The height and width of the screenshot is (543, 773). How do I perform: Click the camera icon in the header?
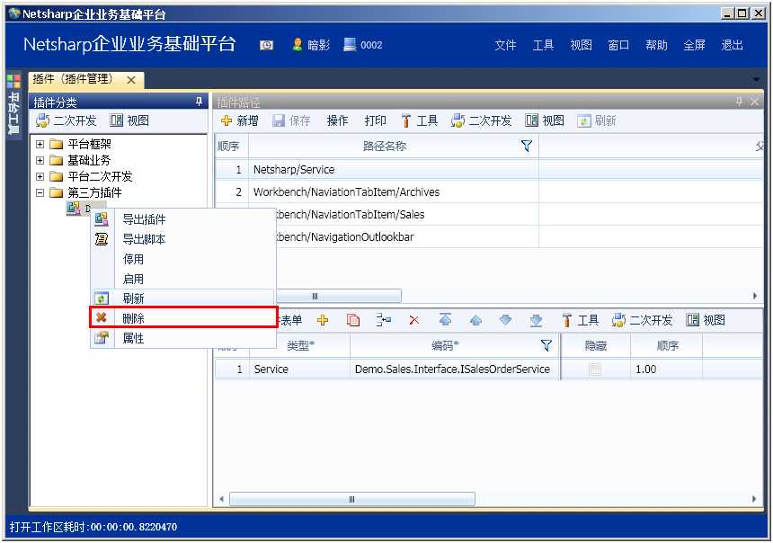point(266,45)
